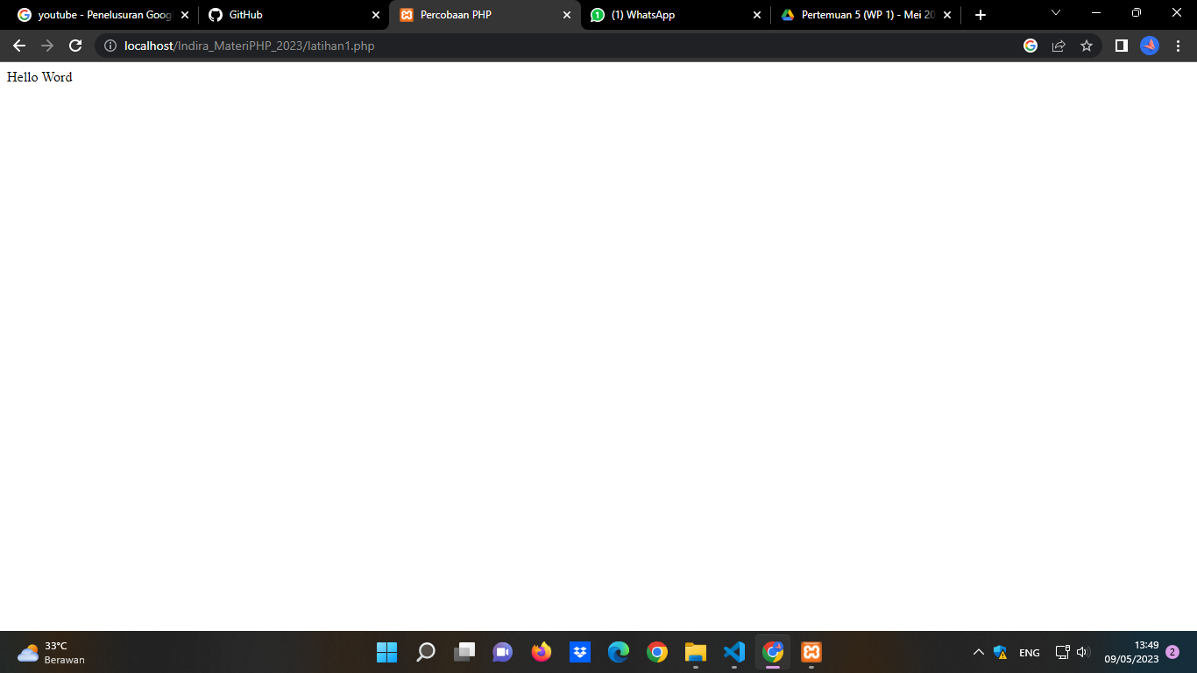Open the weather widget showing 33°C Berawan

tap(39, 652)
